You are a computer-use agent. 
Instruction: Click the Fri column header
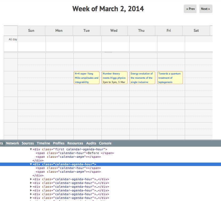click(169, 30)
